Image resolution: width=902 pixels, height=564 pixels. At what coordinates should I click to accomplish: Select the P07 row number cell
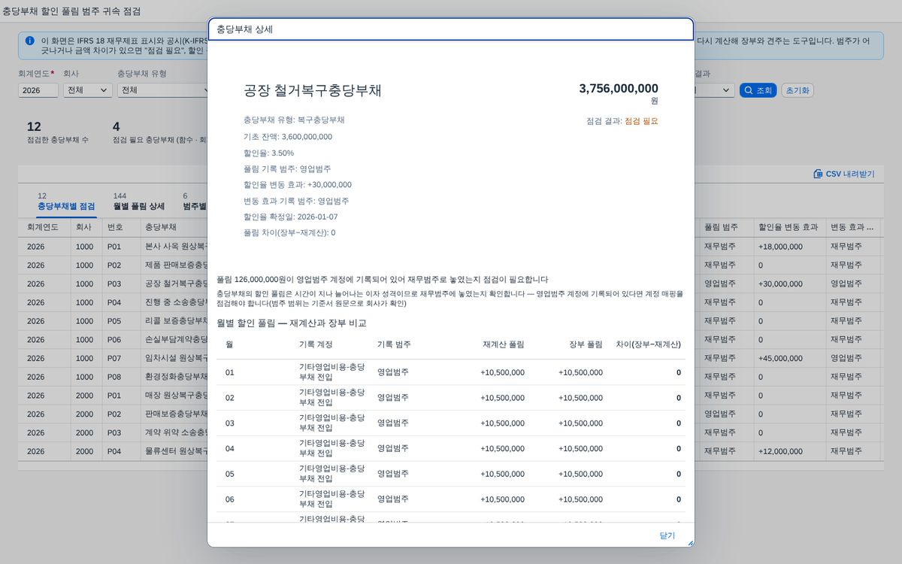click(x=120, y=359)
